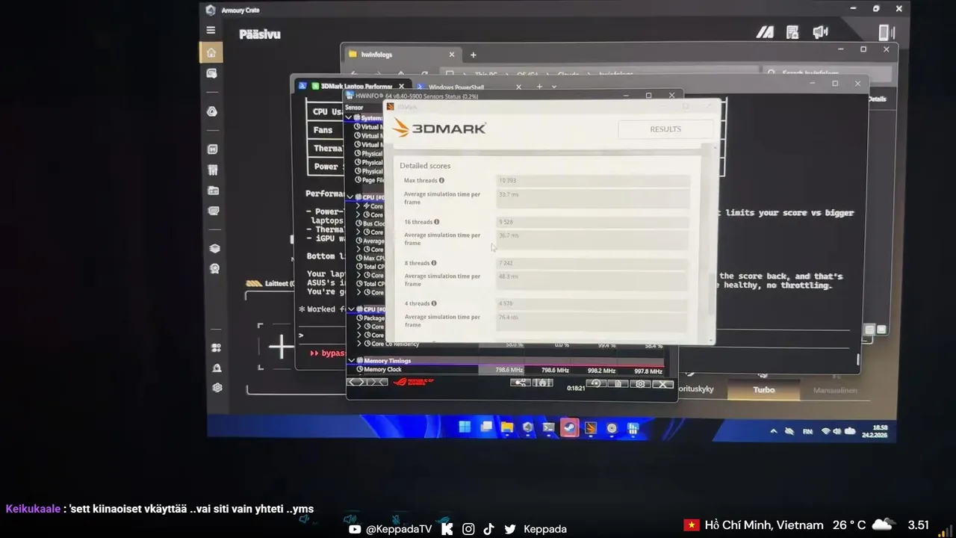
Task: Open the notifications bell icon in Armoury Crate sidebar
Action: (217, 368)
